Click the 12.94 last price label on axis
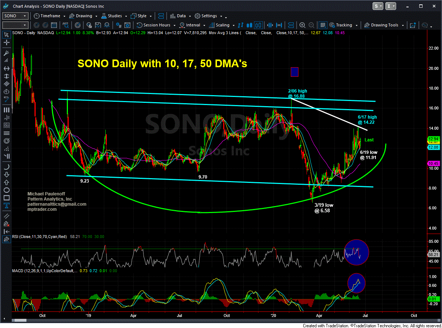Image resolution: width=442 pixels, height=328 pixels. point(433,139)
